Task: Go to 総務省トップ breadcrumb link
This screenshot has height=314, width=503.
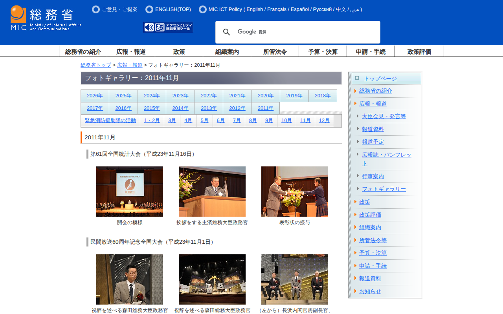Action: [x=96, y=65]
